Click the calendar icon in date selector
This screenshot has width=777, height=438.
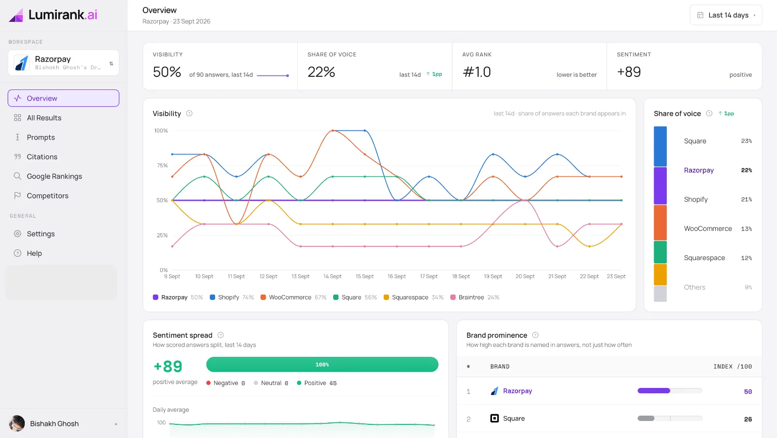click(x=700, y=15)
